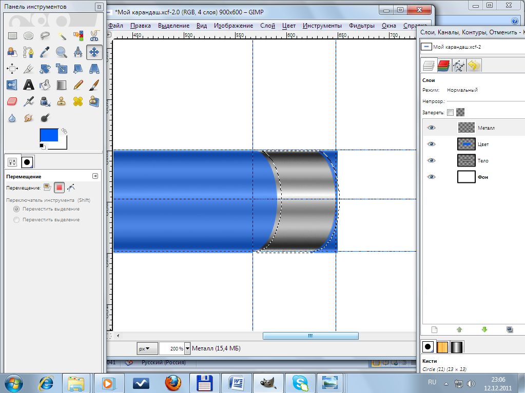Select the Bucket Fill tool
525x393 pixels.
(x=45, y=85)
